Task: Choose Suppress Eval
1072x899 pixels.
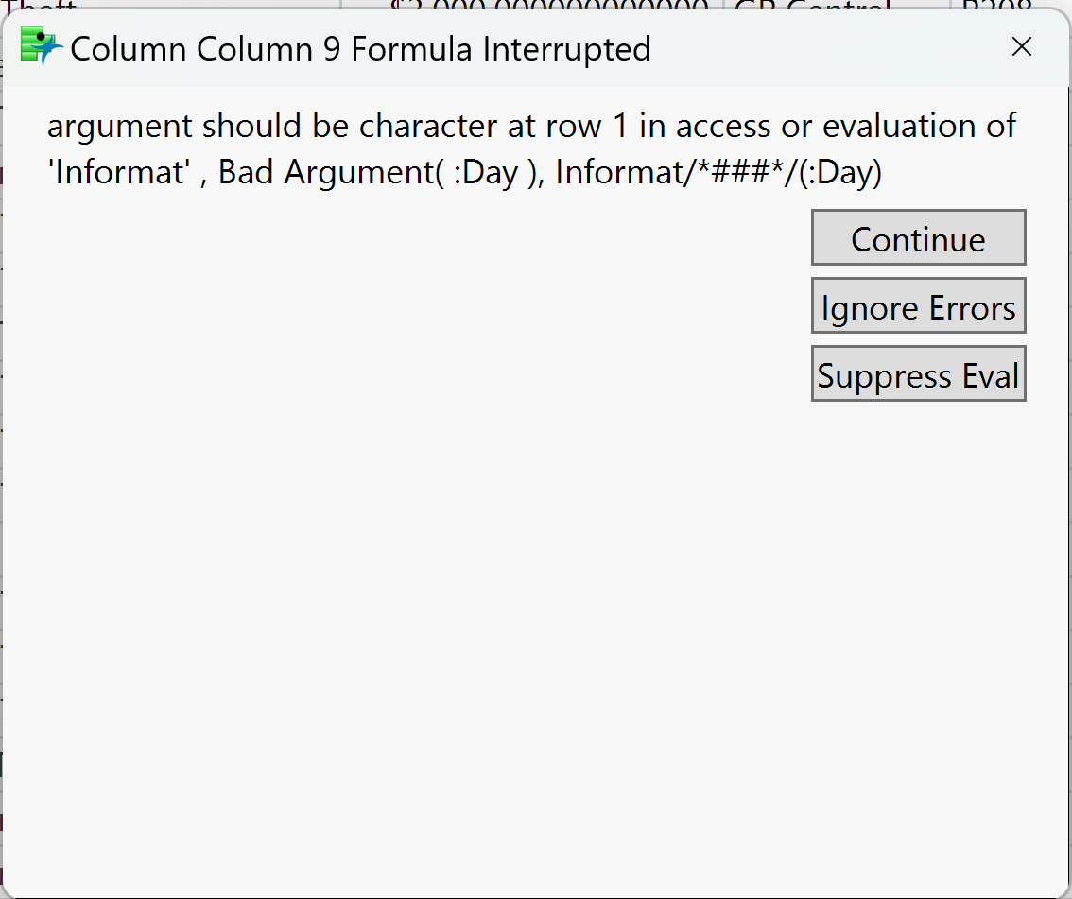Action: click(x=918, y=374)
